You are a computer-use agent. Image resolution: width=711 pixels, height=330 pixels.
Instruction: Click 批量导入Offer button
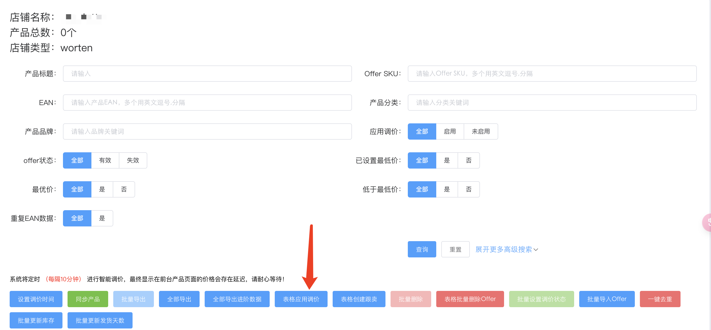pyautogui.click(x=607, y=299)
